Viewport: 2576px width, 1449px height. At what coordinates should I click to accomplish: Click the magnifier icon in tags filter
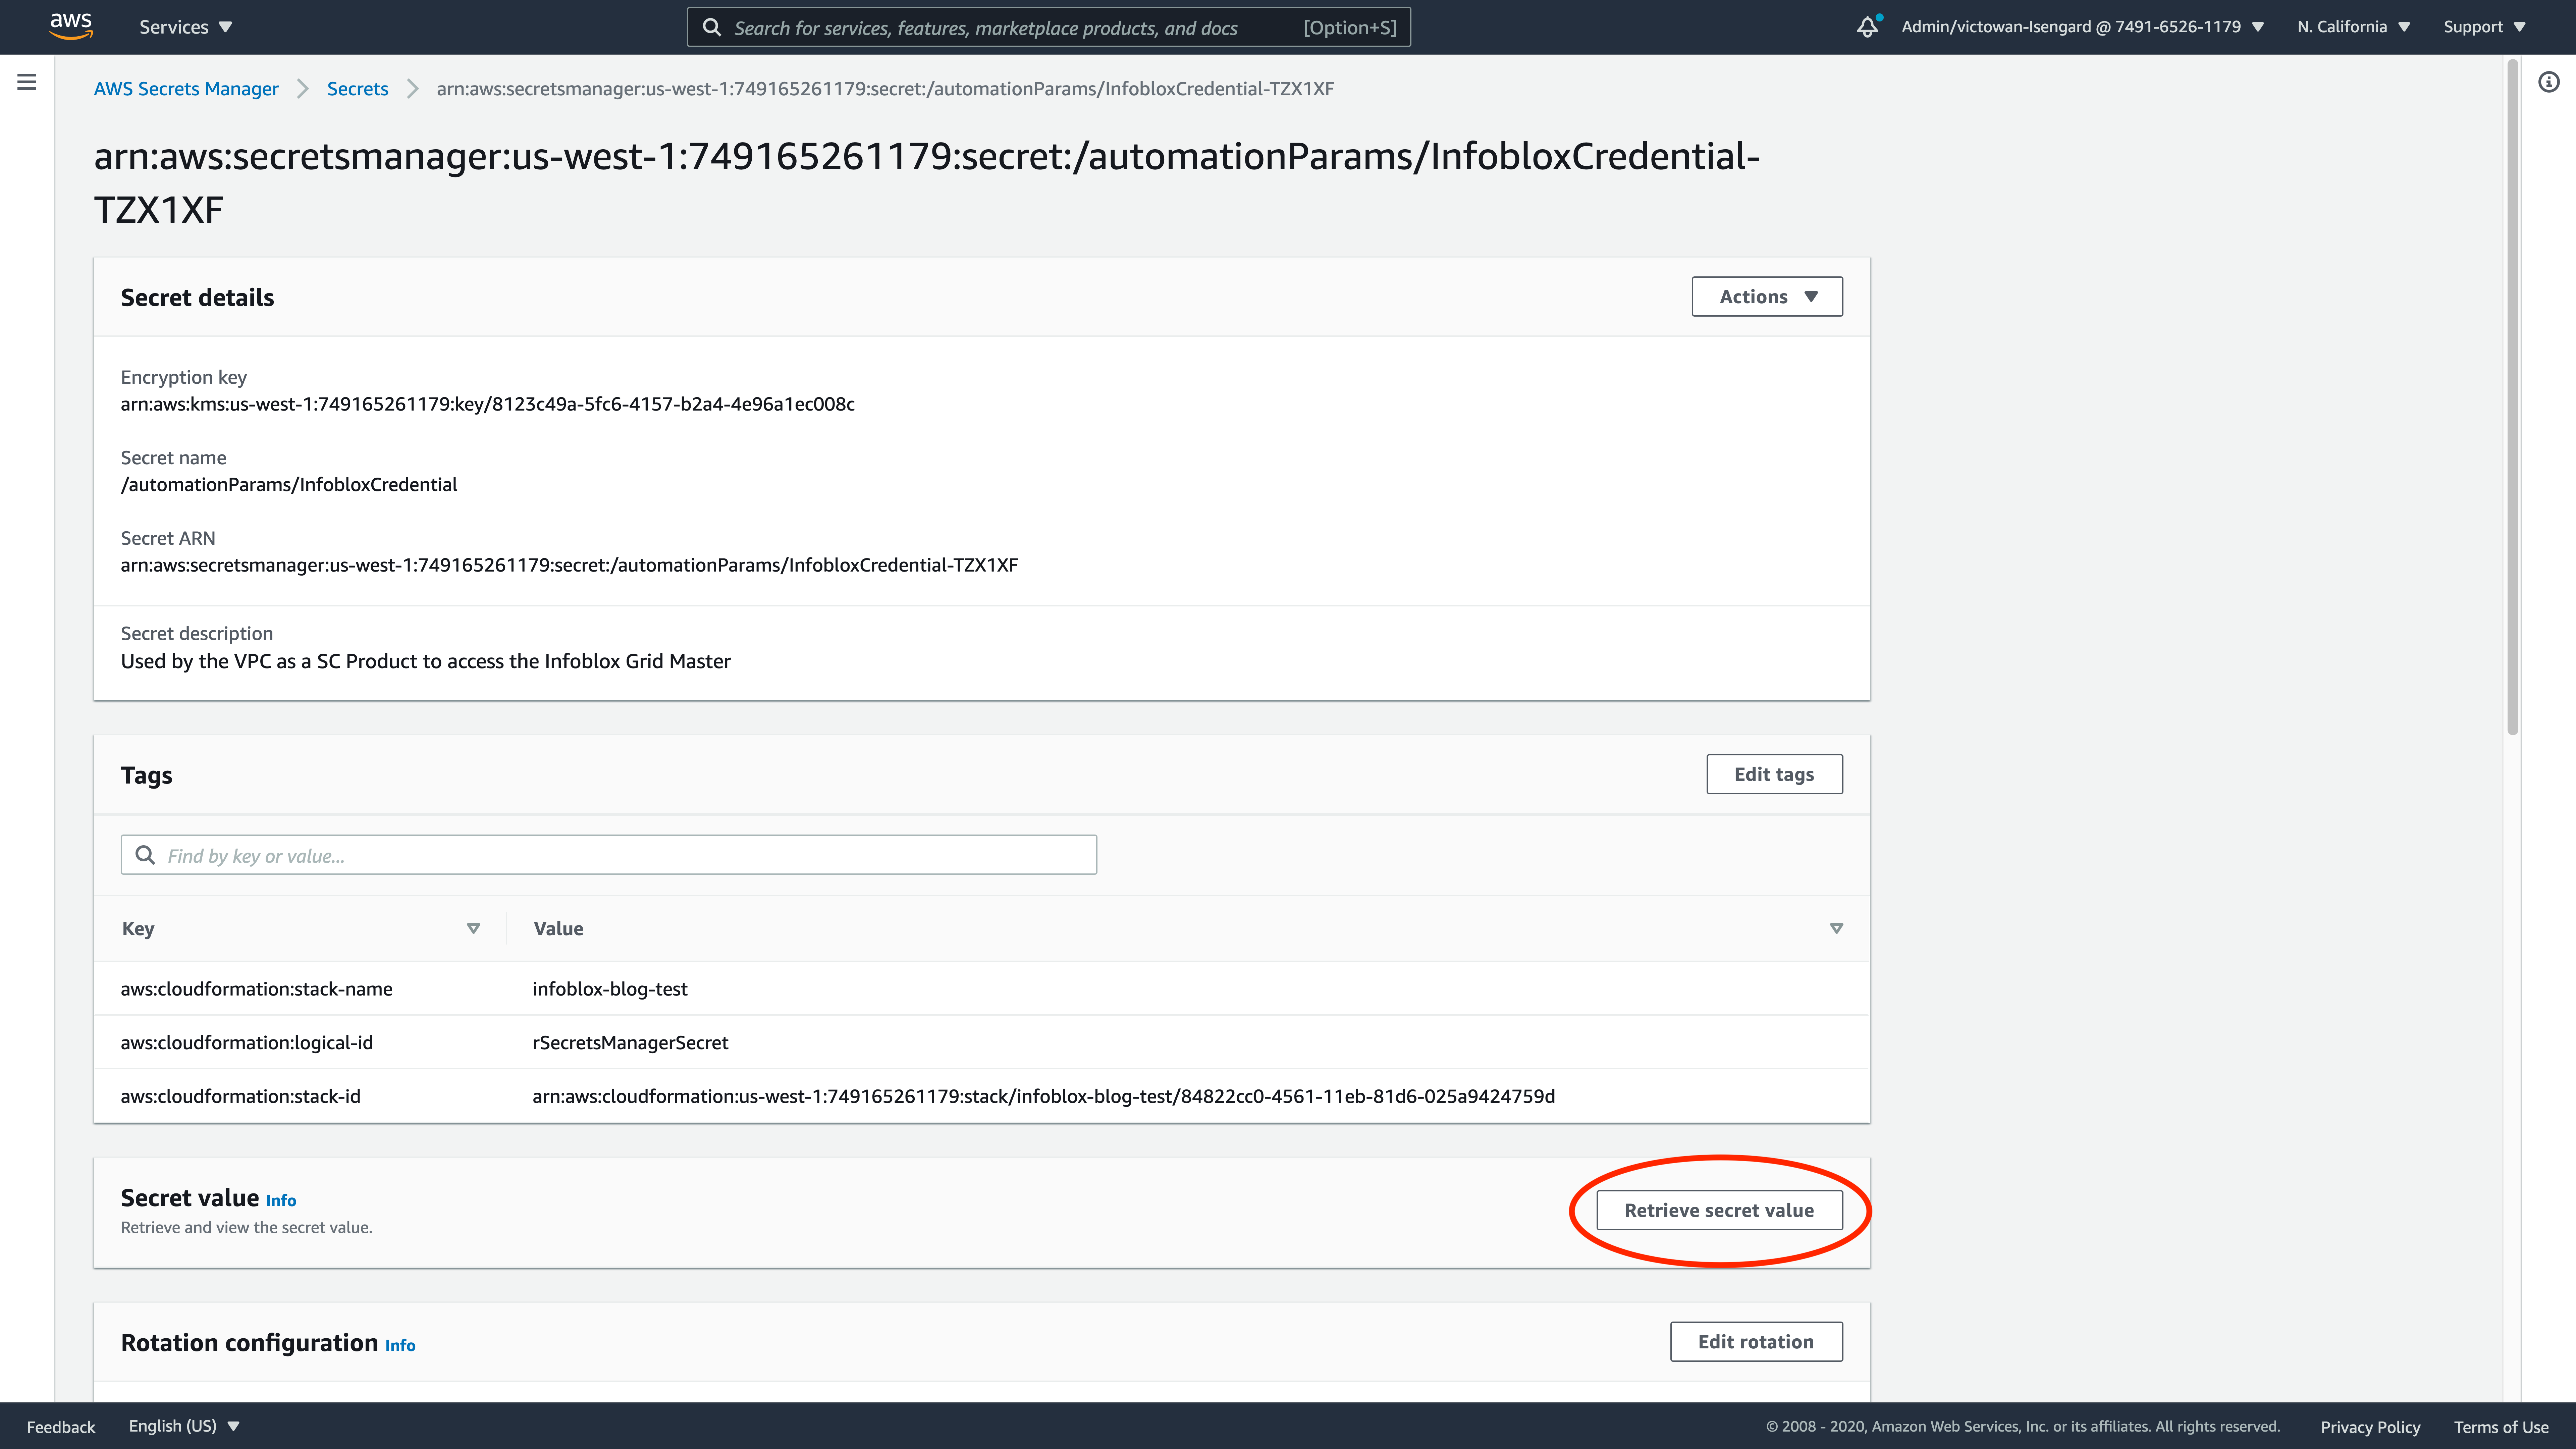[145, 855]
